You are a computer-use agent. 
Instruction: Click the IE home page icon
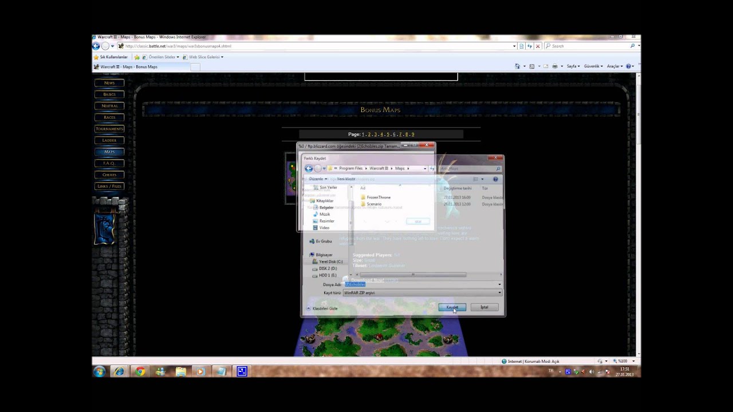517,66
